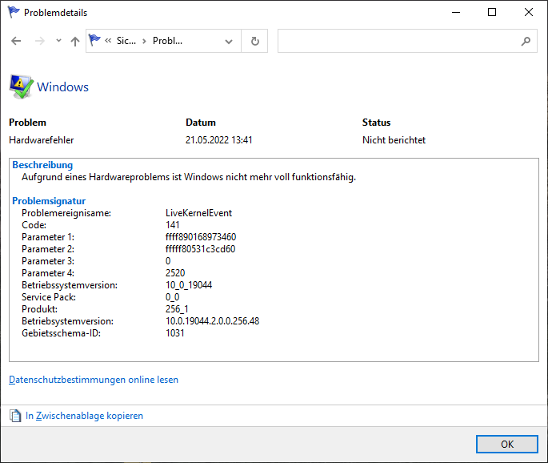The image size is (548, 463).
Task: Click the 'Problemereignisame:' label
Action: pyautogui.click(x=66, y=213)
